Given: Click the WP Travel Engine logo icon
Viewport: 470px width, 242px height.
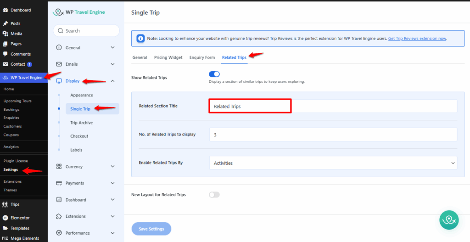Looking at the screenshot, I should tap(58, 12).
